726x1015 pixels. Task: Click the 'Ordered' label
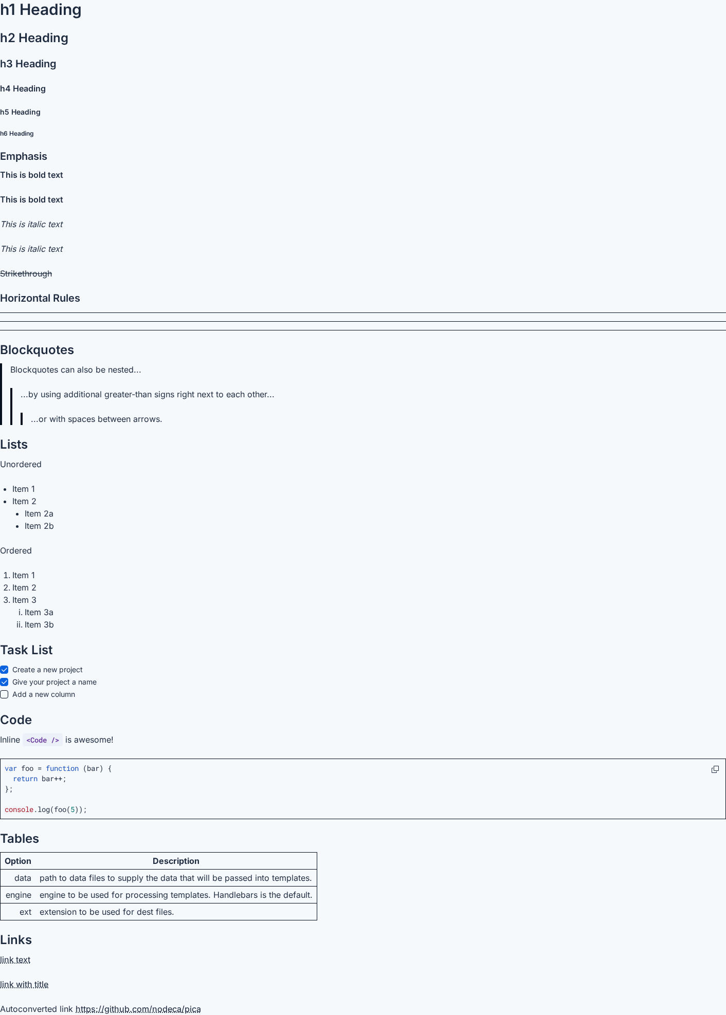pos(16,550)
